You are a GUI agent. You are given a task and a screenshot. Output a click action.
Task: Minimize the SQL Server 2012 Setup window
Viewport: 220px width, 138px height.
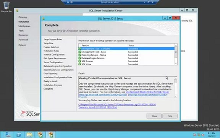pos(165,18)
